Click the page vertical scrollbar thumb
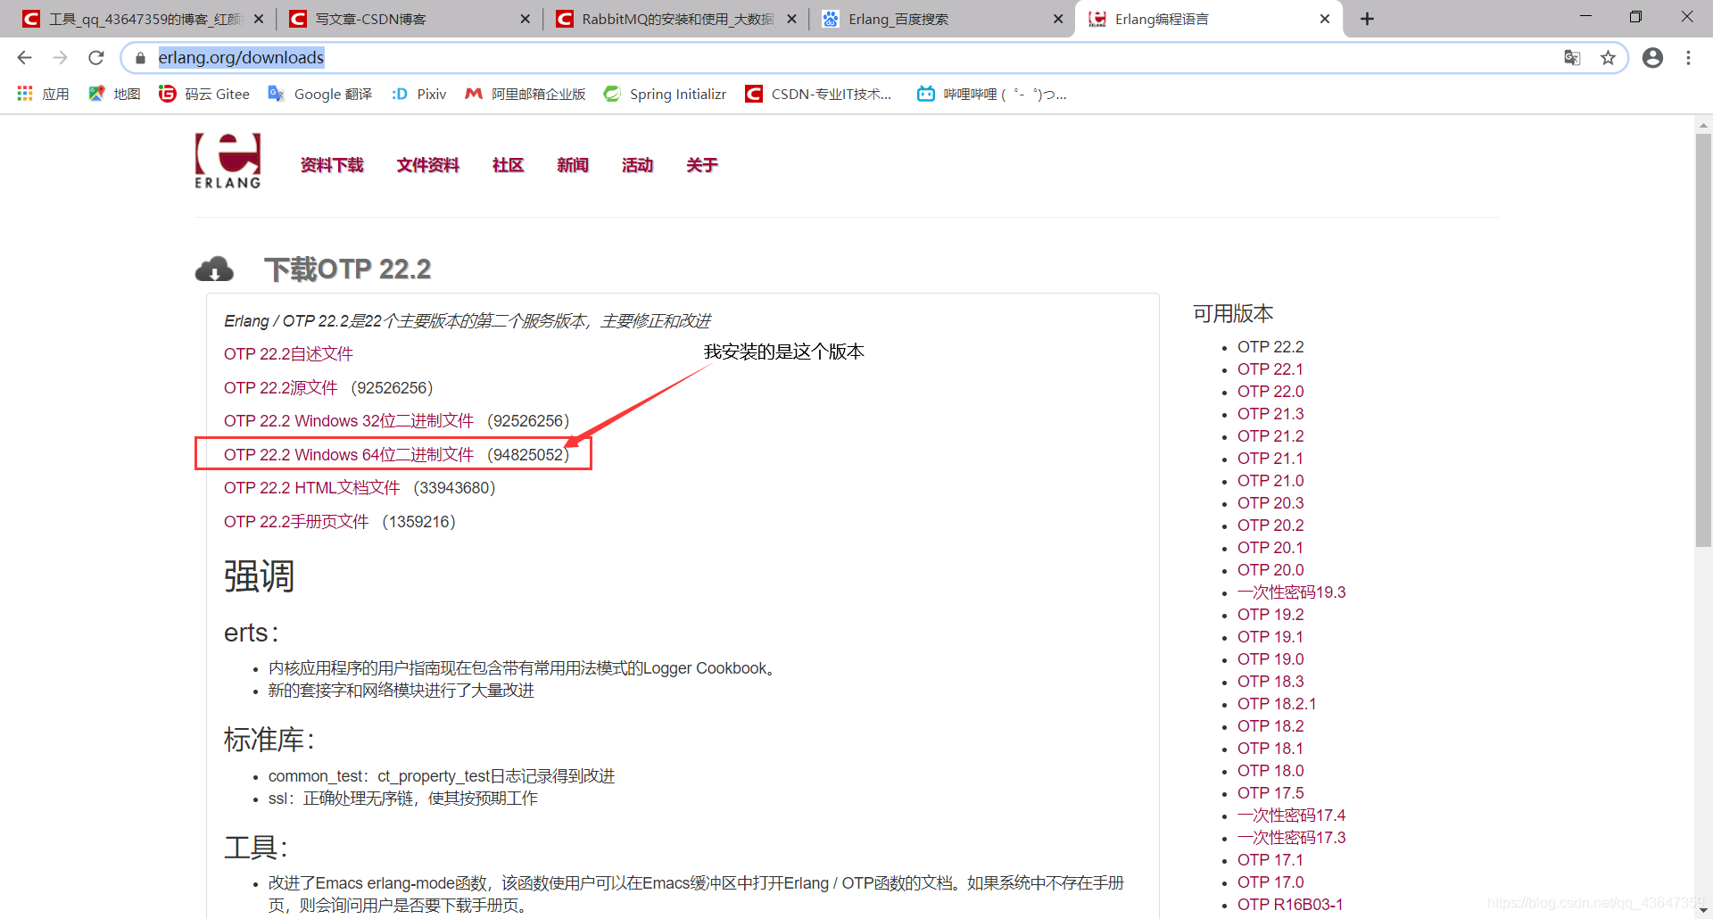The height and width of the screenshot is (919, 1713). pos(1703,339)
